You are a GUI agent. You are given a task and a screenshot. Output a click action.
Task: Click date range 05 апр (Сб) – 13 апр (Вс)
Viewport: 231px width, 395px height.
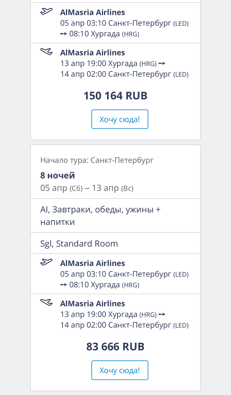(87, 189)
